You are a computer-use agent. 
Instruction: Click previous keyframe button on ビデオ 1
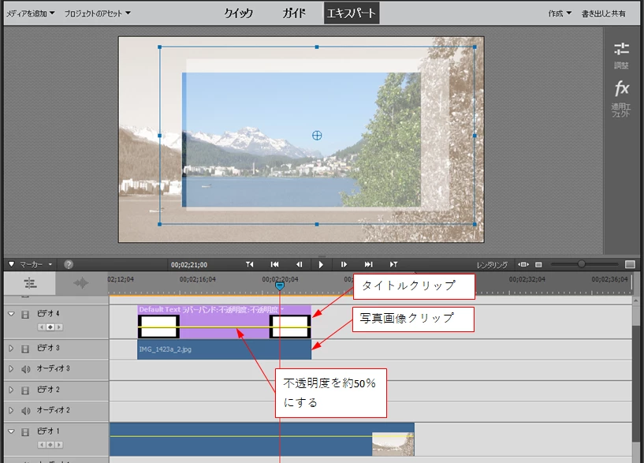pos(42,445)
